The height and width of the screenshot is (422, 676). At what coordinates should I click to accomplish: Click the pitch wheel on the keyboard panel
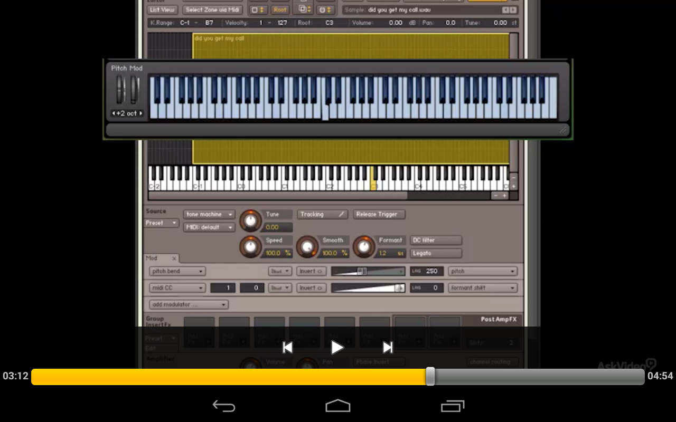(x=120, y=90)
